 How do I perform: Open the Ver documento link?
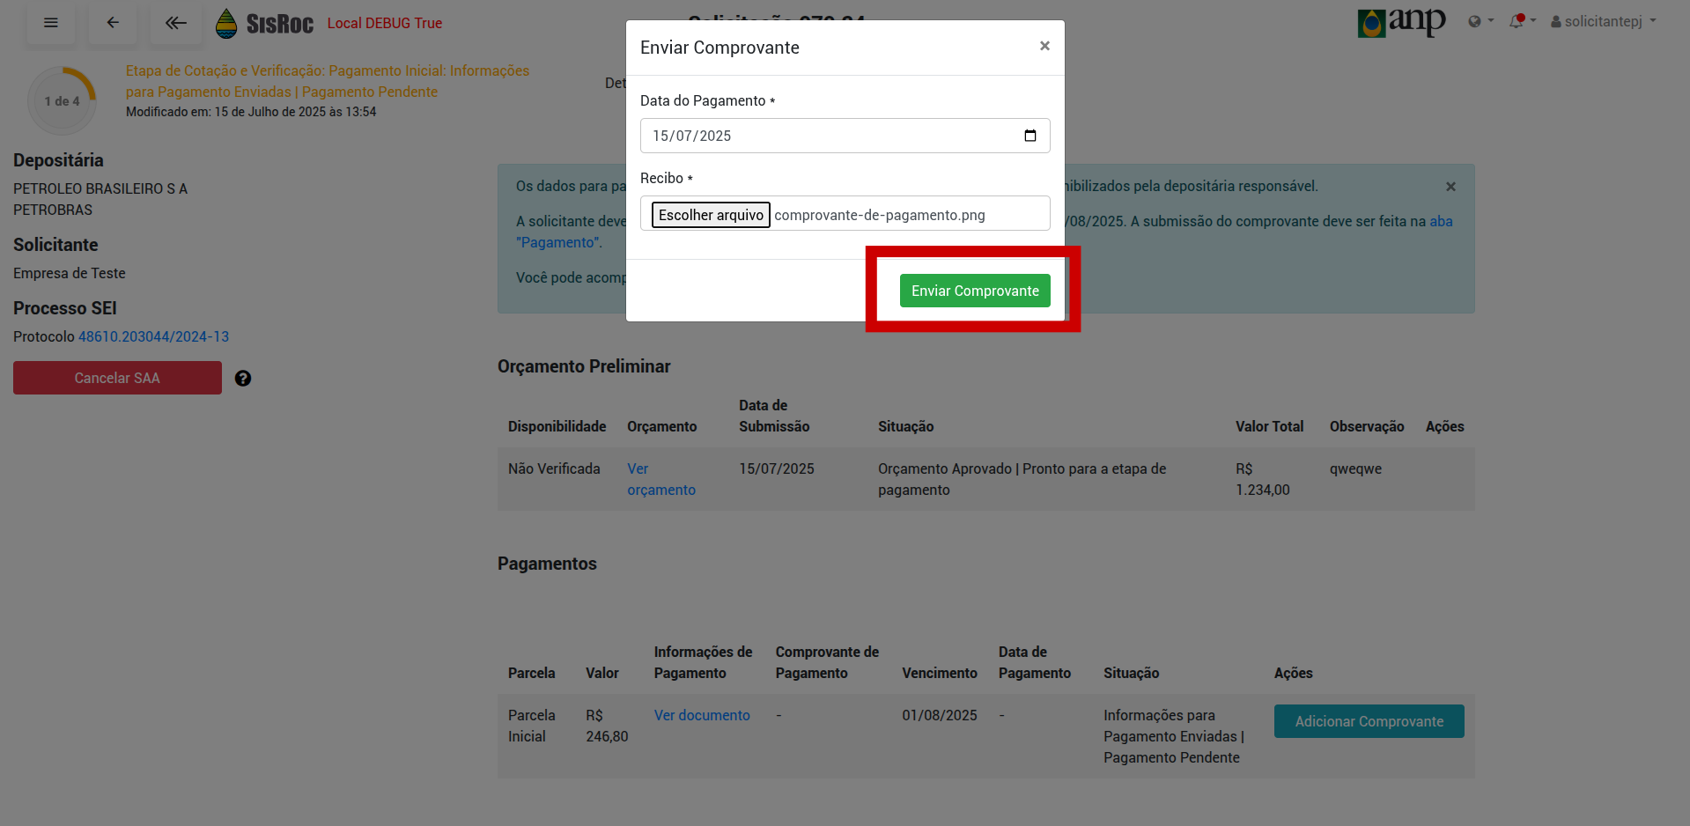(x=702, y=715)
